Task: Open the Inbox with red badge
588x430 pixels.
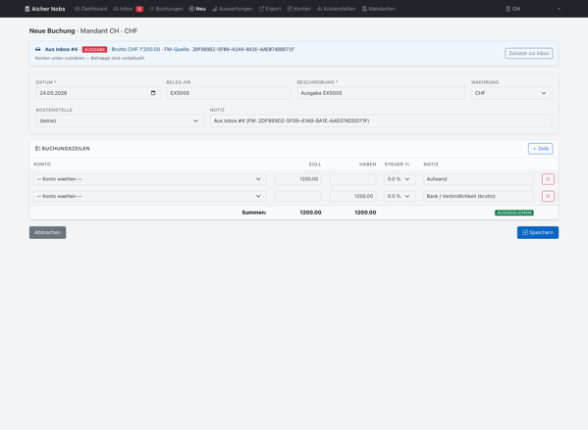Action: point(129,9)
